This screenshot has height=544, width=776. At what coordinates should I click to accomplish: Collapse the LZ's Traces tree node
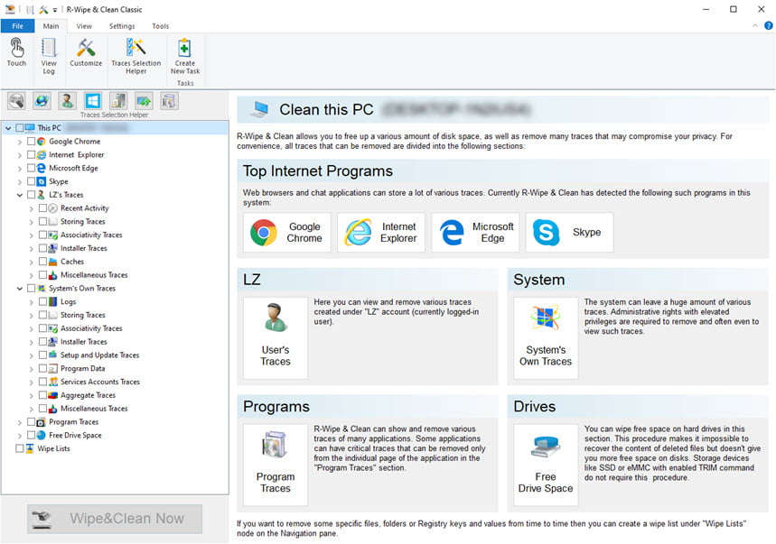[x=20, y=195]
